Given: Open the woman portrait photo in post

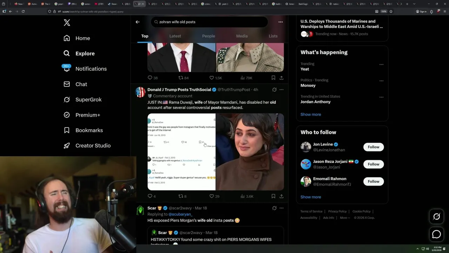Looking at the screenshot, I should tap(250, 152).
